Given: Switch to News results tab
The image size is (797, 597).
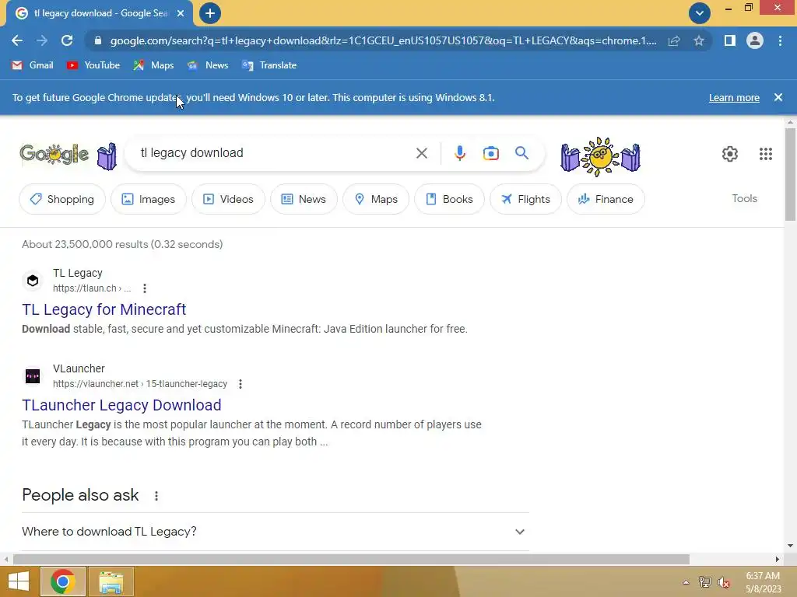Looking at the screenshot, I should [304, 199].
